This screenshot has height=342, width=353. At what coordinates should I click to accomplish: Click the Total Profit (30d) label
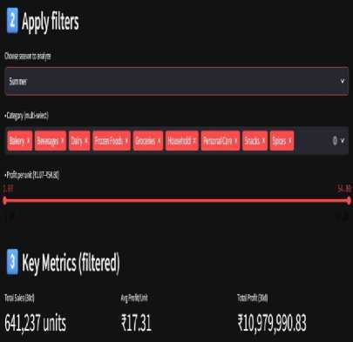253,298
